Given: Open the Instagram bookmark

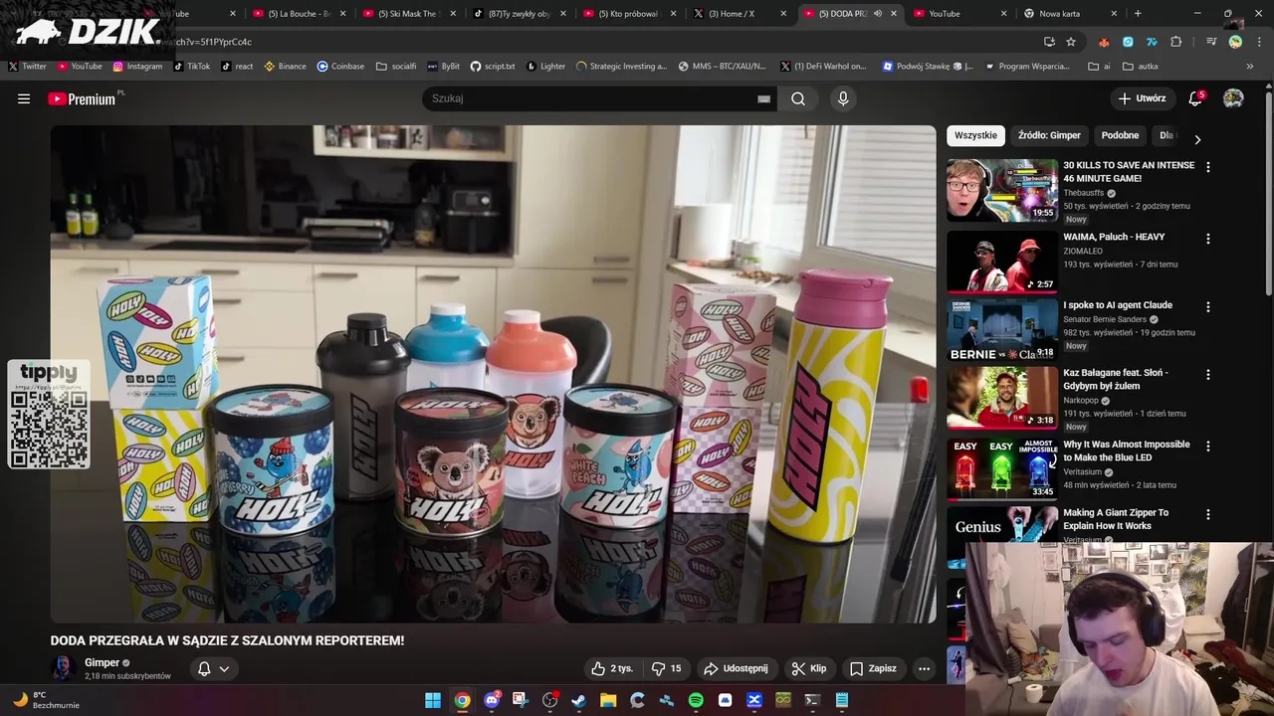Looking at the screenshot, I should [x=137, y=66].
